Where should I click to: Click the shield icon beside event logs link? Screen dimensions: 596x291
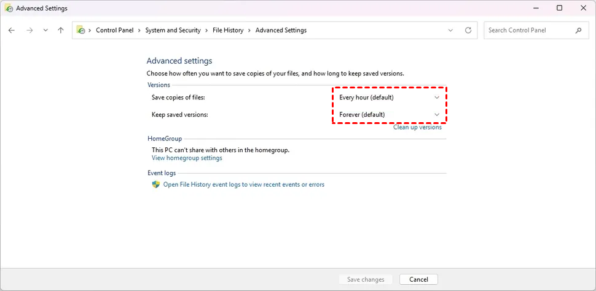click(156, 184)
